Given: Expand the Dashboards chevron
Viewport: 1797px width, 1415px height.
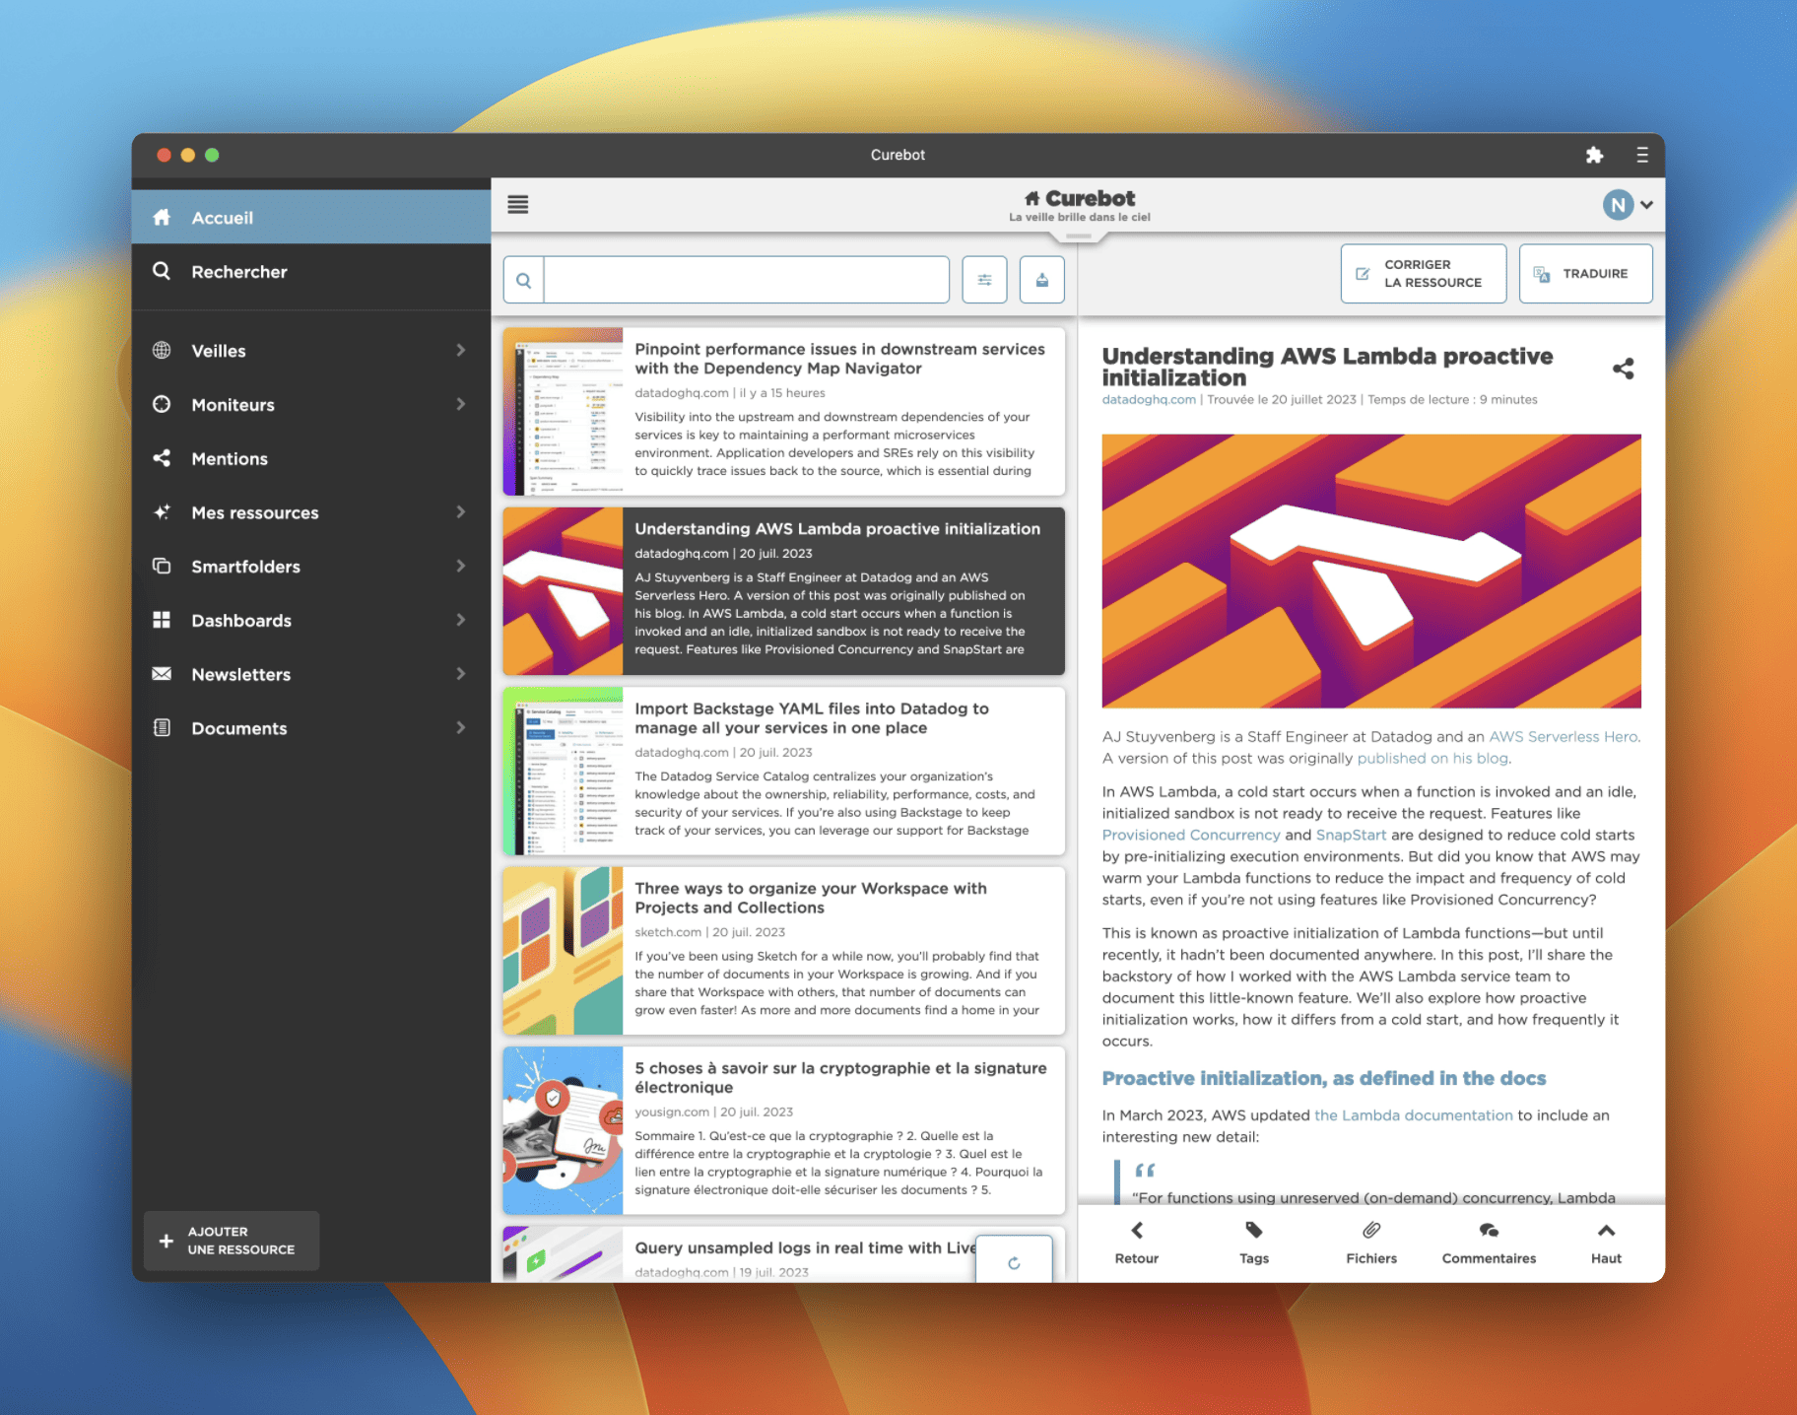Looking at the screenshot, I should point(460,620).
